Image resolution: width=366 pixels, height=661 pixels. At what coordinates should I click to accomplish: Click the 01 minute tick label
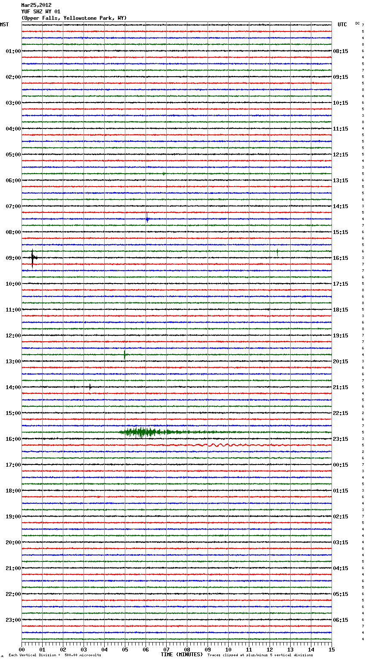click(42, 650)
